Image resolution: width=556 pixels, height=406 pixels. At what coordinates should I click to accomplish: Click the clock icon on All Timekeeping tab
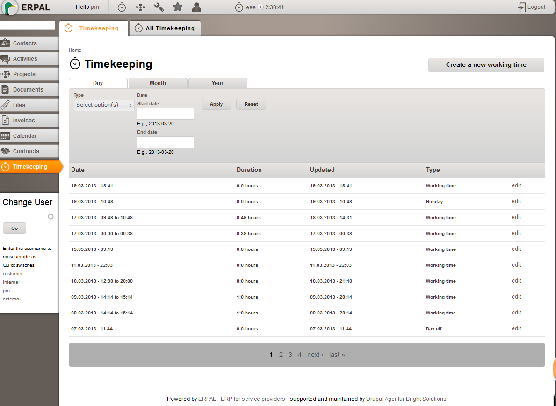138,28
